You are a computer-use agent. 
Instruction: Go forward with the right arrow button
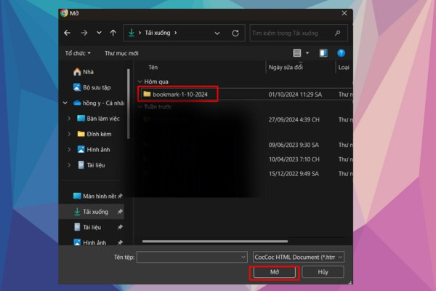84,33
